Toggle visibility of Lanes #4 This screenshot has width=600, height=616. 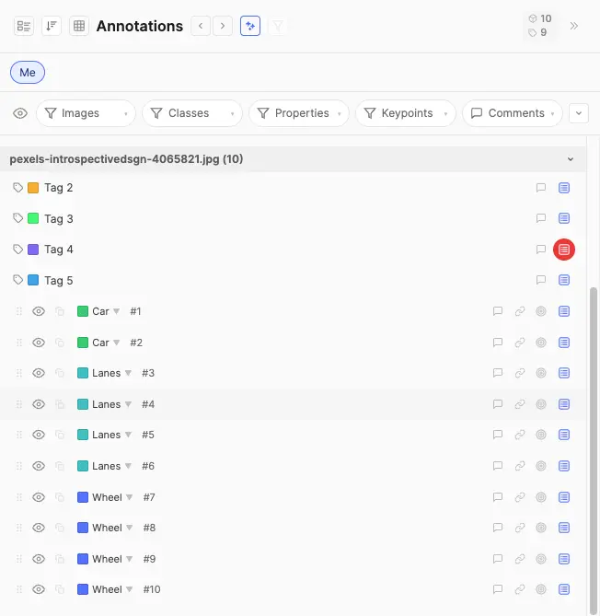tap(39, 404)
